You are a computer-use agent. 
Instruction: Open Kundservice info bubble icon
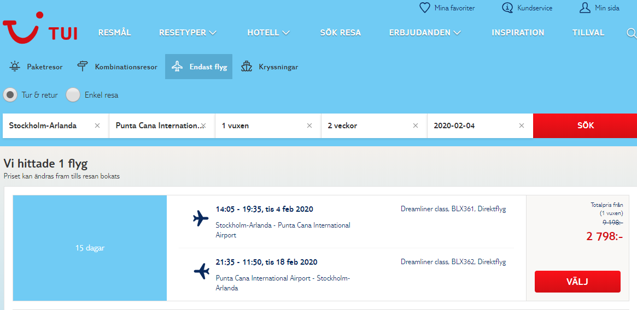tap(507, 8)
